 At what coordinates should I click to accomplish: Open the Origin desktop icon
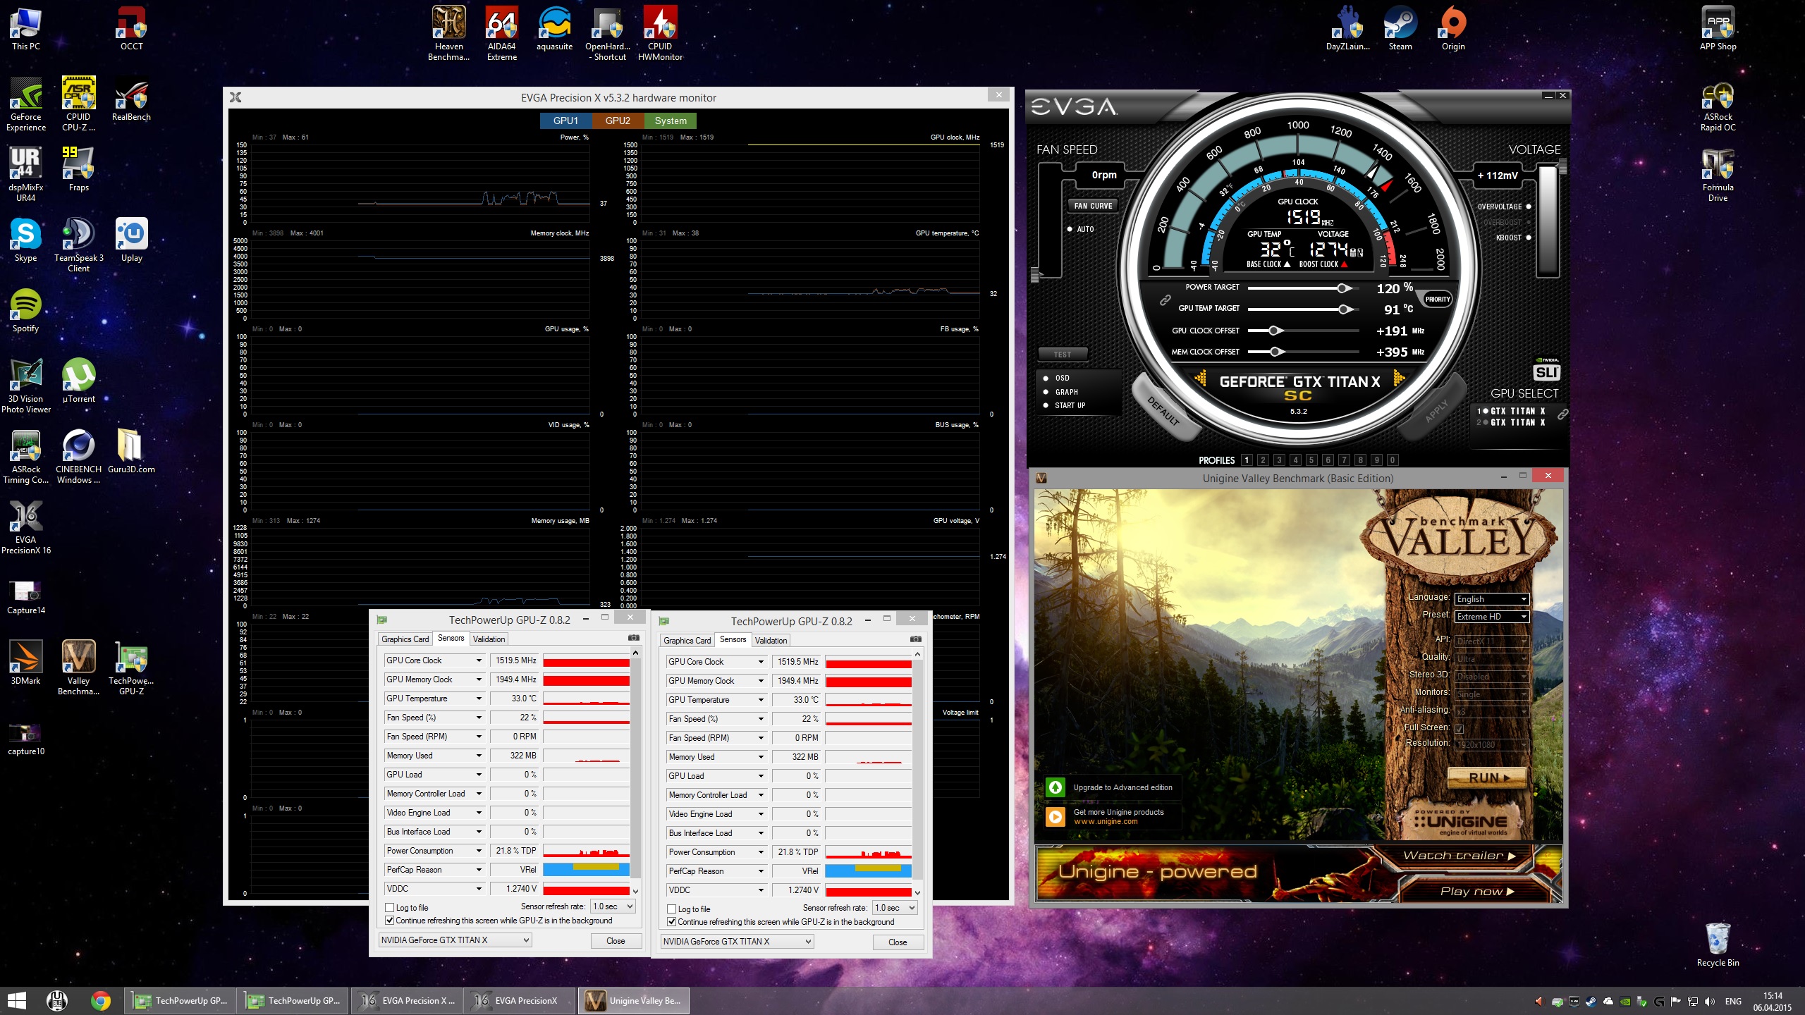pos(1453,29)
